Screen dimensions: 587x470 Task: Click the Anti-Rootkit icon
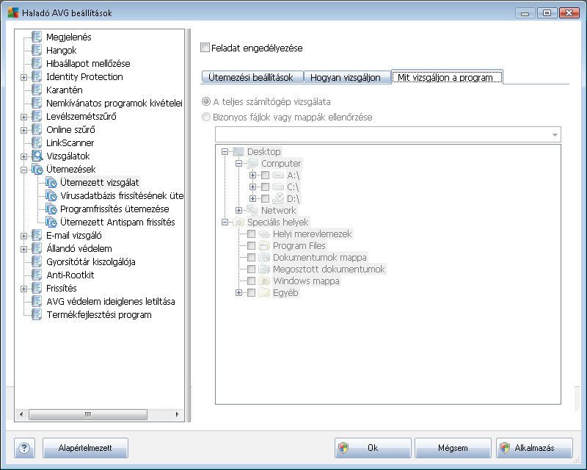tap(37, 275)
